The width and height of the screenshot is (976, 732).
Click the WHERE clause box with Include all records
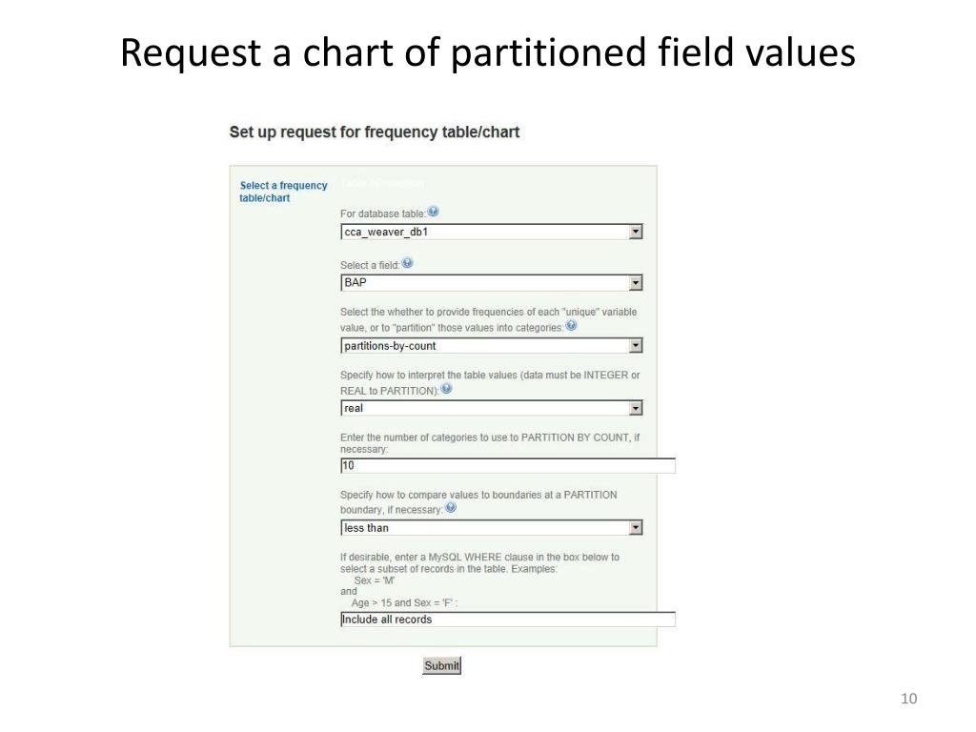507,620
